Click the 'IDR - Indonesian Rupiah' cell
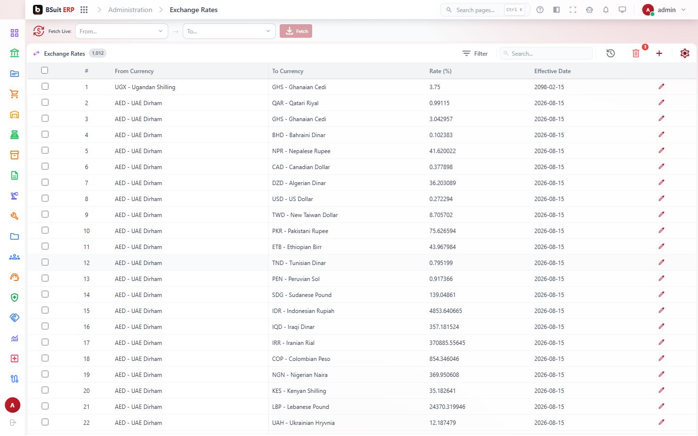The image size is (698, 436). click(303, 311)
